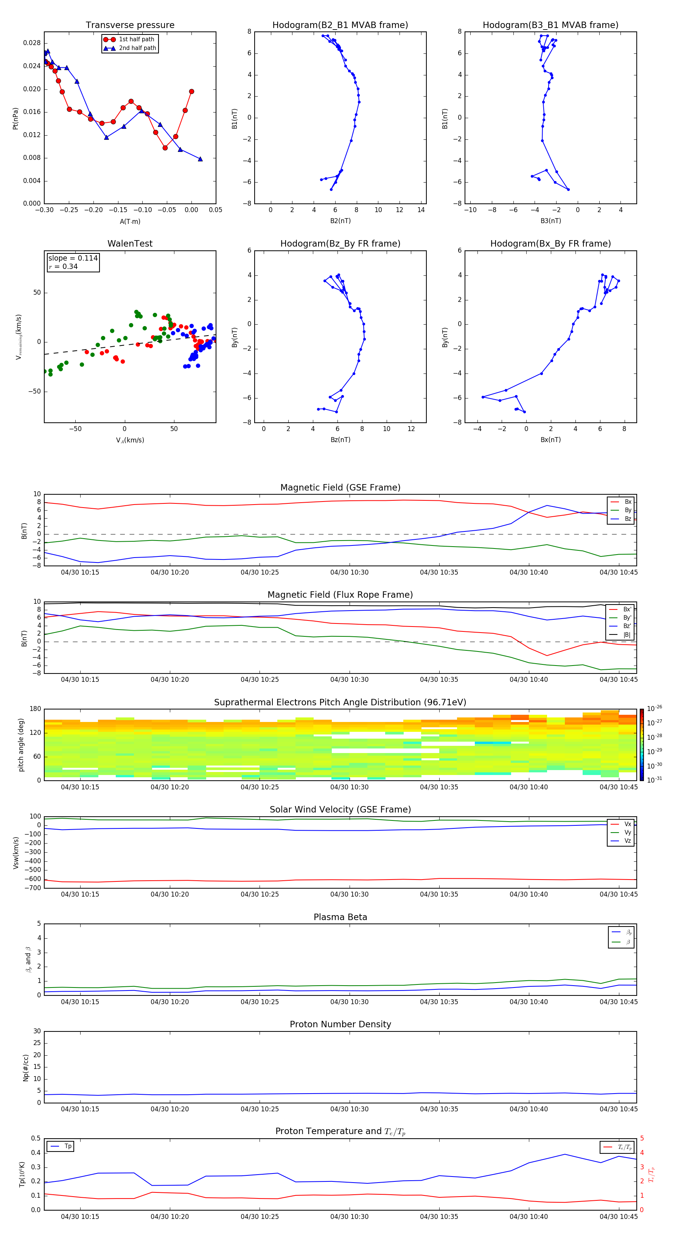Click the 'Hodogram(B3_B1 MVAB frame)' title

pos(550,25)
